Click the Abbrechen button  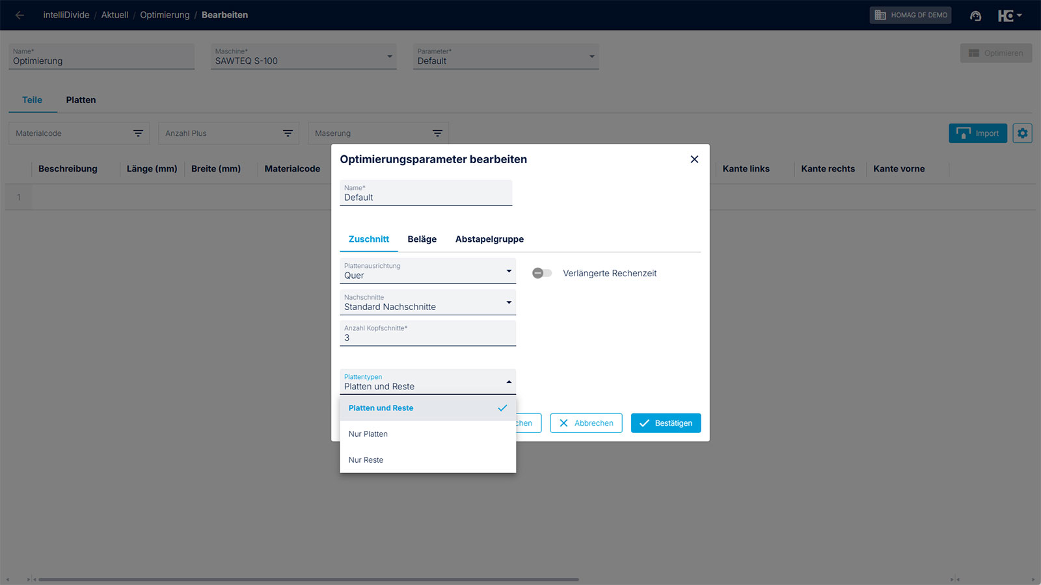[x=586, y=423]
